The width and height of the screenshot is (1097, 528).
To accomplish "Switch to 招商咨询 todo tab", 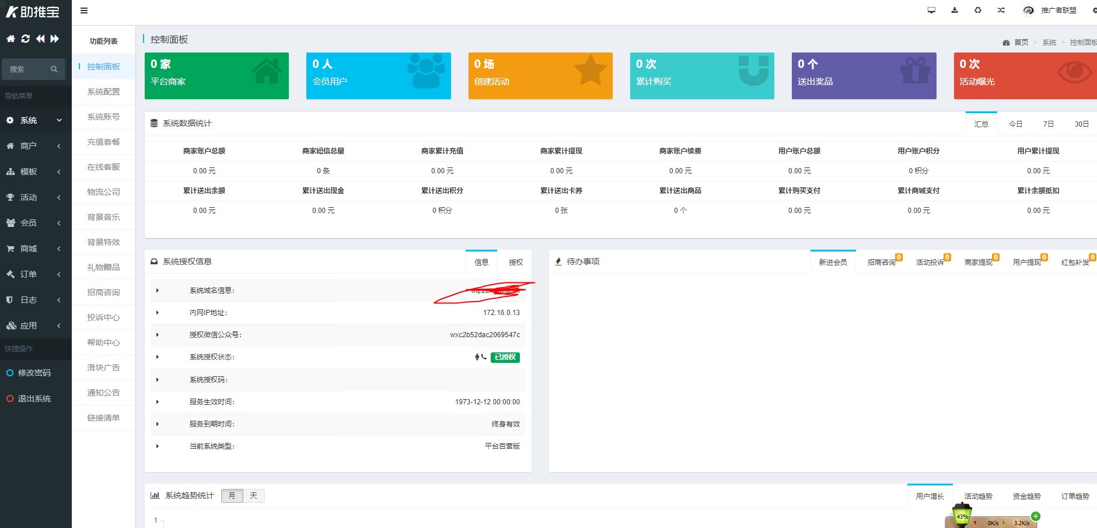I will [881, 263].
